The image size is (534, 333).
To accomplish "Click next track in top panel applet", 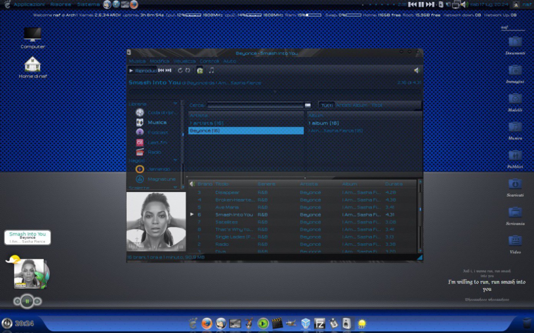I will 430,4.
